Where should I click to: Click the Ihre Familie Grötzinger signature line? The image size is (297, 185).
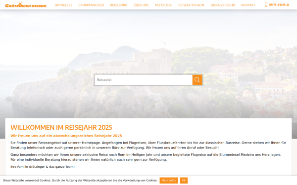coord(43,167)
